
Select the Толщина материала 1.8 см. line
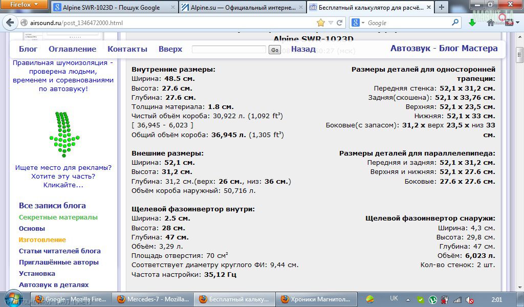(x=183, y=107)
